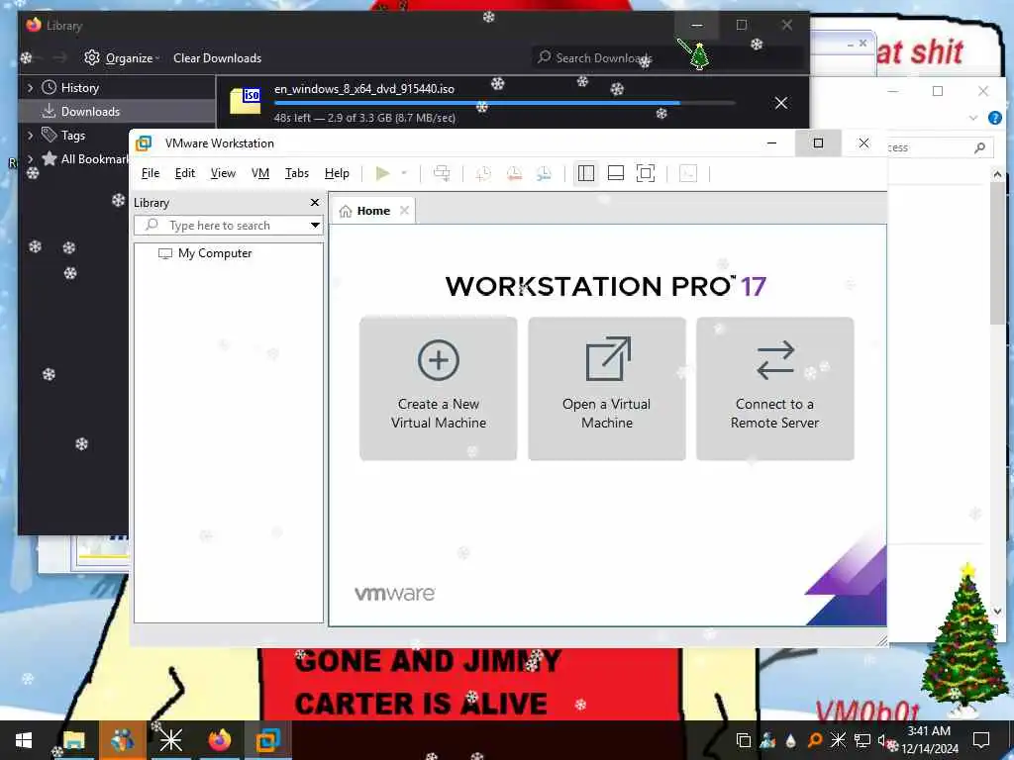The height and width of the screenshot is (760, 1014).
Task: Click the Firefox logo in Library title bar
Action: tap(34, 25)
